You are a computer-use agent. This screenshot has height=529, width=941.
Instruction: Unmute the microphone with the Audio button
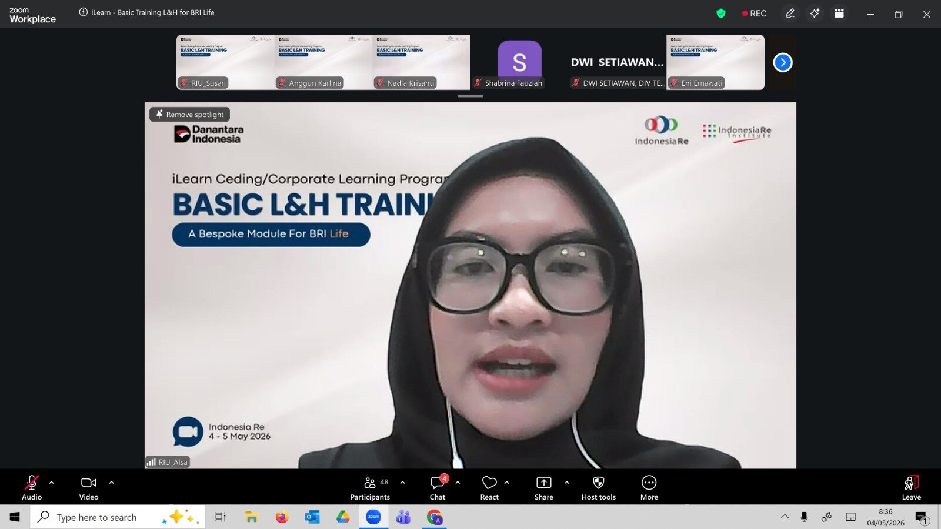[32, 488]
